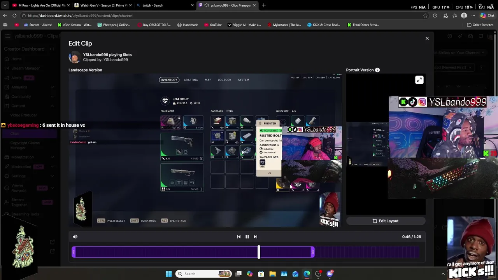The height and width of the screenshot is (280, 498).
Task: Select the yslbando999 Clips Manager tab
Action: [x=227, y=5]
